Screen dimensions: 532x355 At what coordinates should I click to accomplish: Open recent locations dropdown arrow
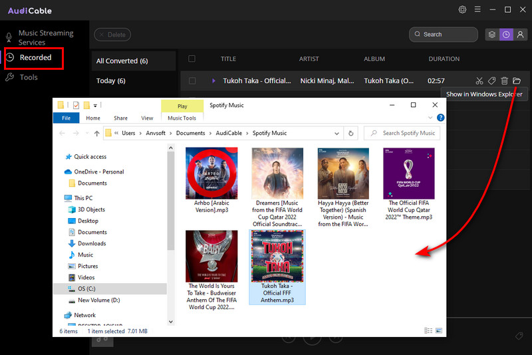click(x=87, y=133)
